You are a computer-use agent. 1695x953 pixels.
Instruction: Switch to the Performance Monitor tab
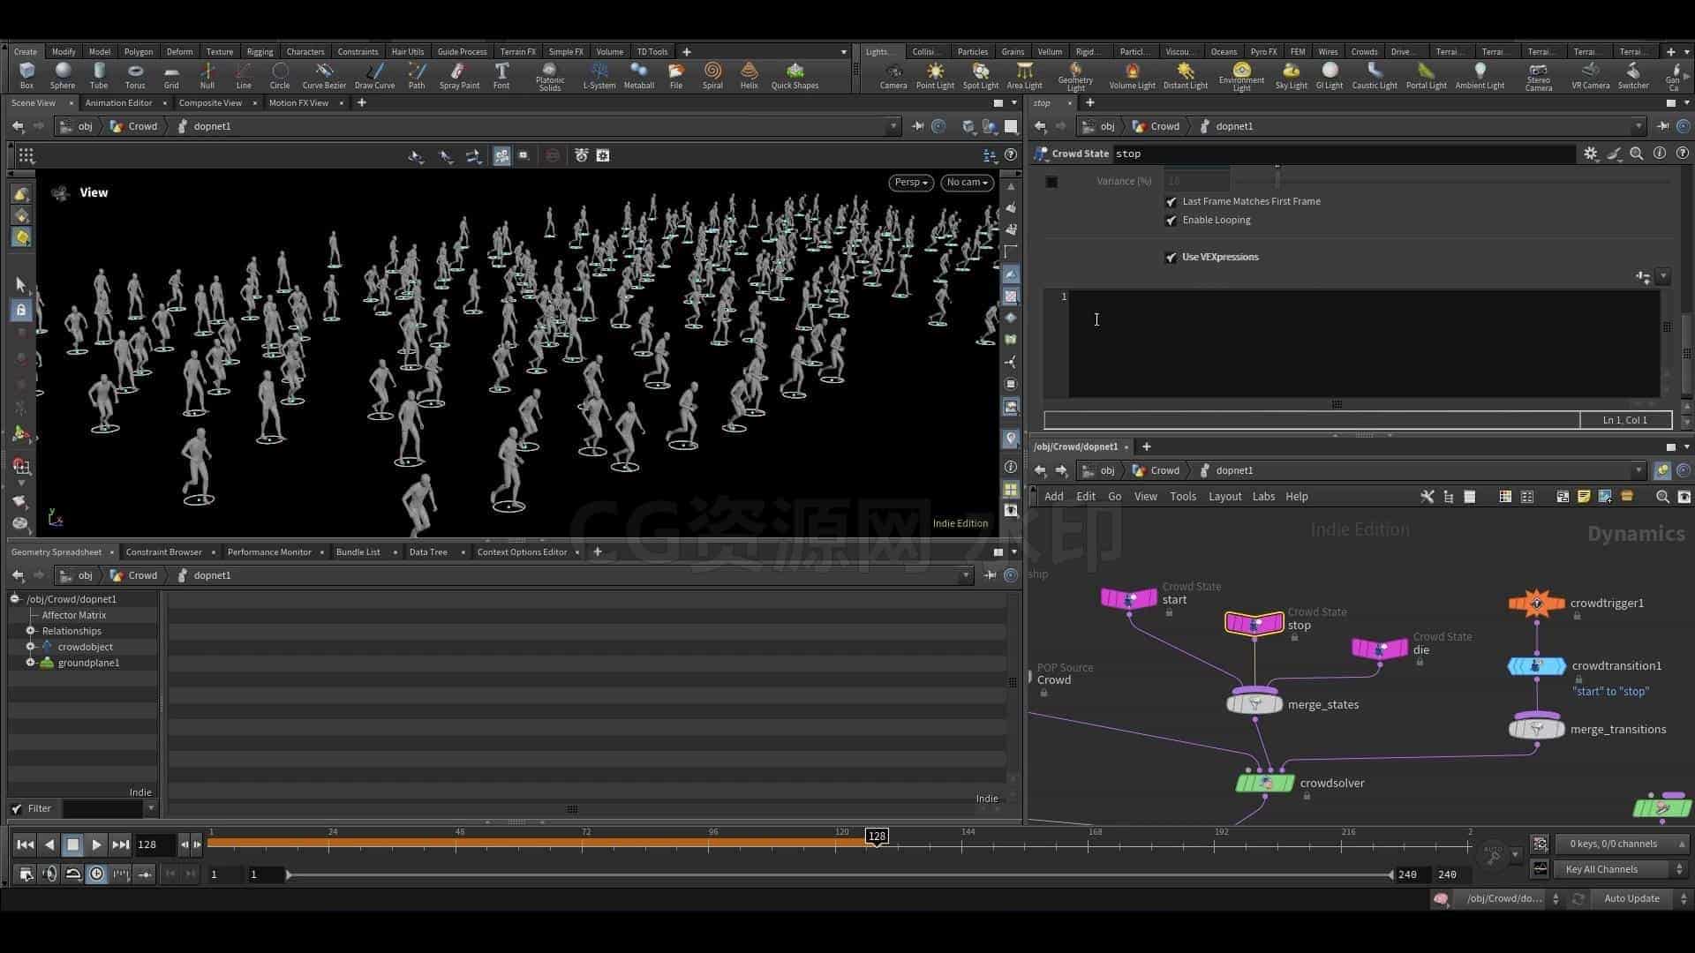269,552
